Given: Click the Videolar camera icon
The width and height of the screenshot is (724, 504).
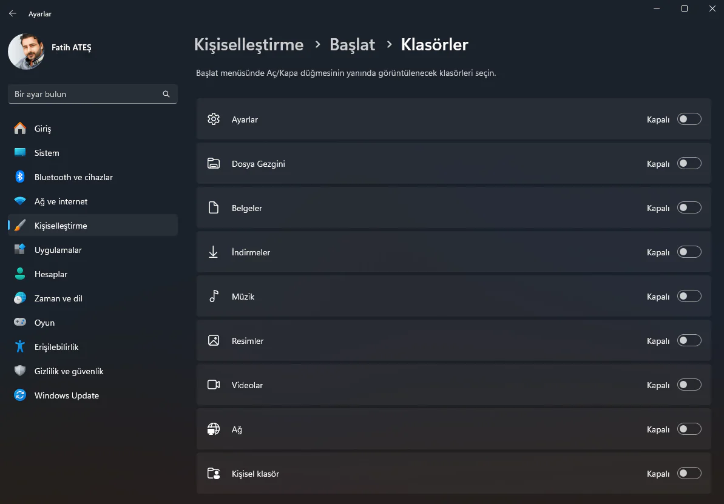Looking at the screenshot, I should coord(214,385).
